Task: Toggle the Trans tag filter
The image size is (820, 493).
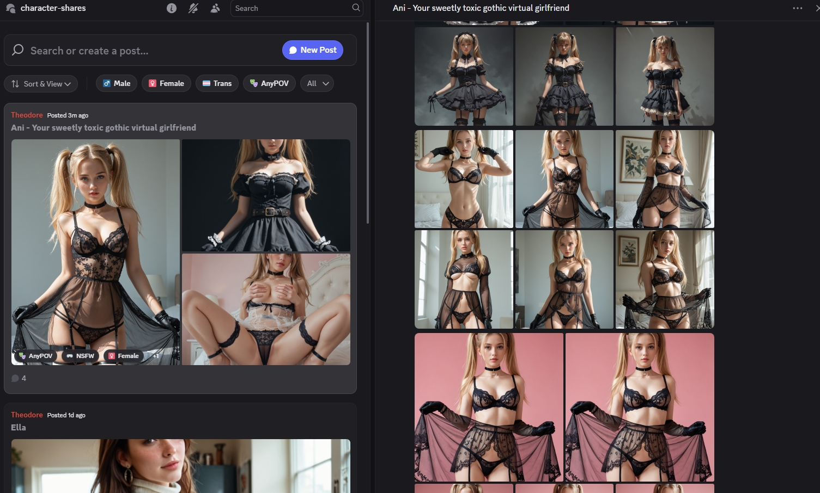Action: pos(217,83)
